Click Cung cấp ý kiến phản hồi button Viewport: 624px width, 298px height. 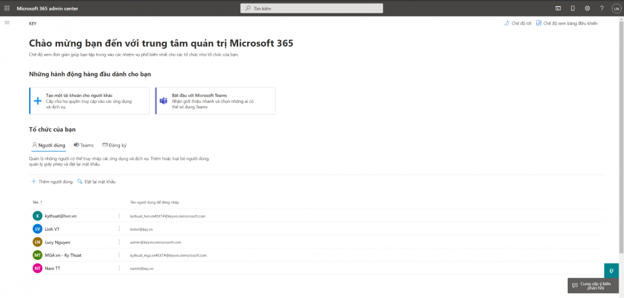point(593,285)
